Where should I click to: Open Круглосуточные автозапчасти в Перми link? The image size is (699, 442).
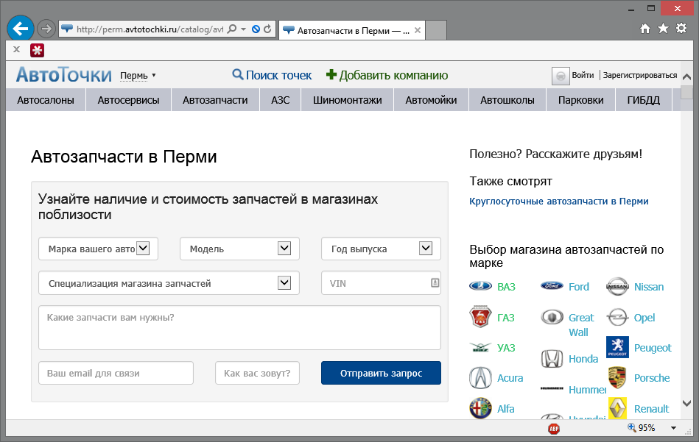click(558, 201)
